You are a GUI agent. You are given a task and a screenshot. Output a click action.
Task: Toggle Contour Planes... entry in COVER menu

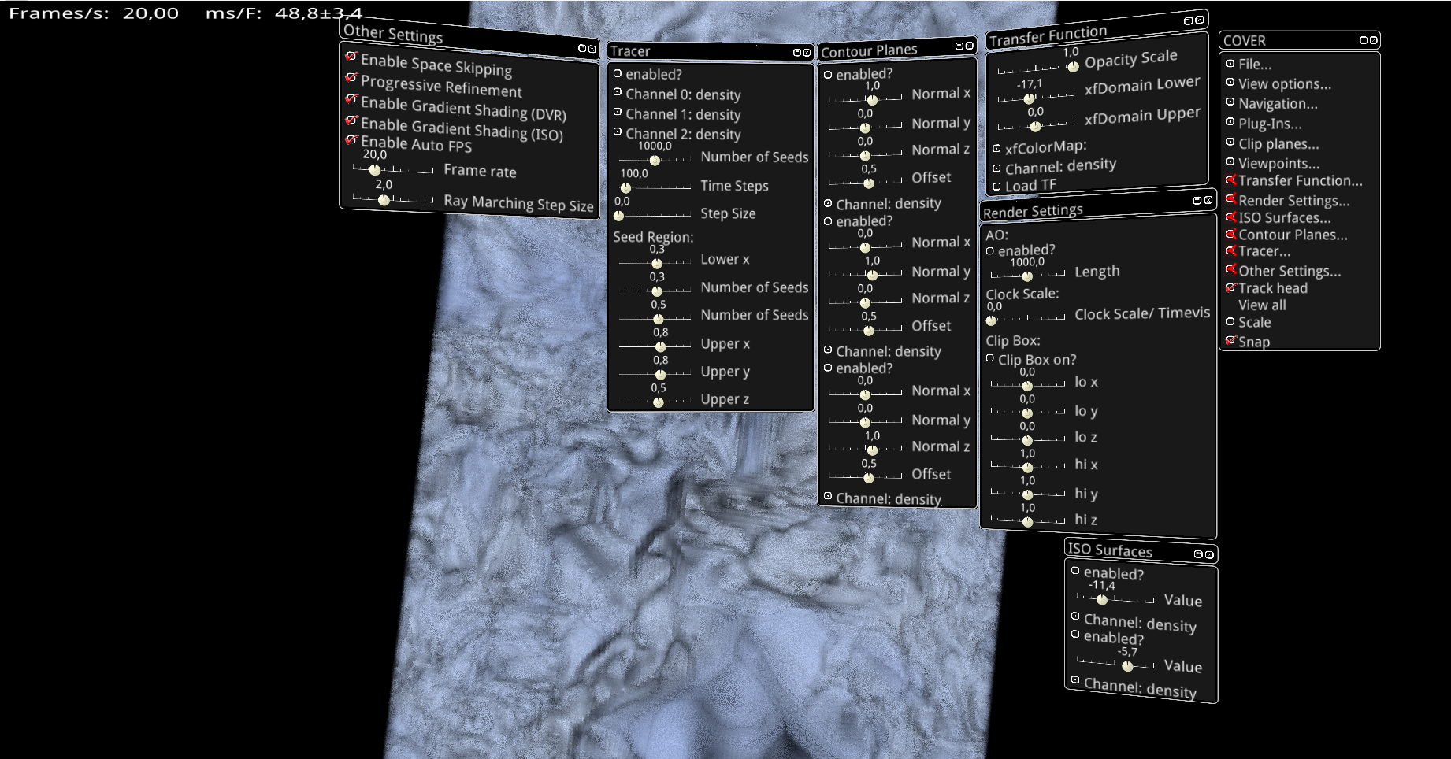(1293, 235)
